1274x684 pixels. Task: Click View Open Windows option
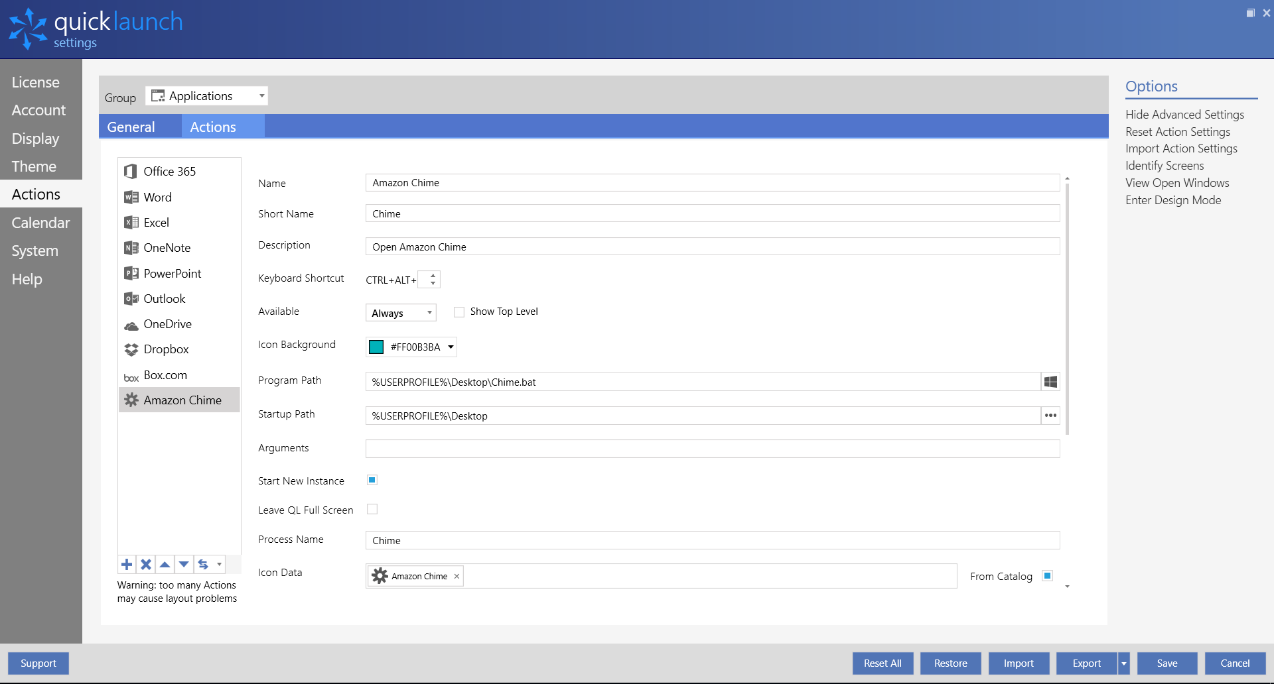(1177, 183)
